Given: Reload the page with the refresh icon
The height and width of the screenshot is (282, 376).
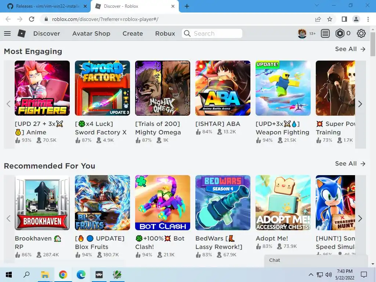Looking at the screenshot, I should (x=32, y=19).
